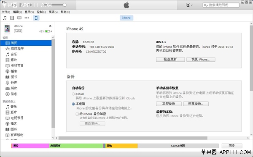Screen dimensions: 253x157
Task: Open the 帮助(H) menu
Action: click(x=65, y=12)
